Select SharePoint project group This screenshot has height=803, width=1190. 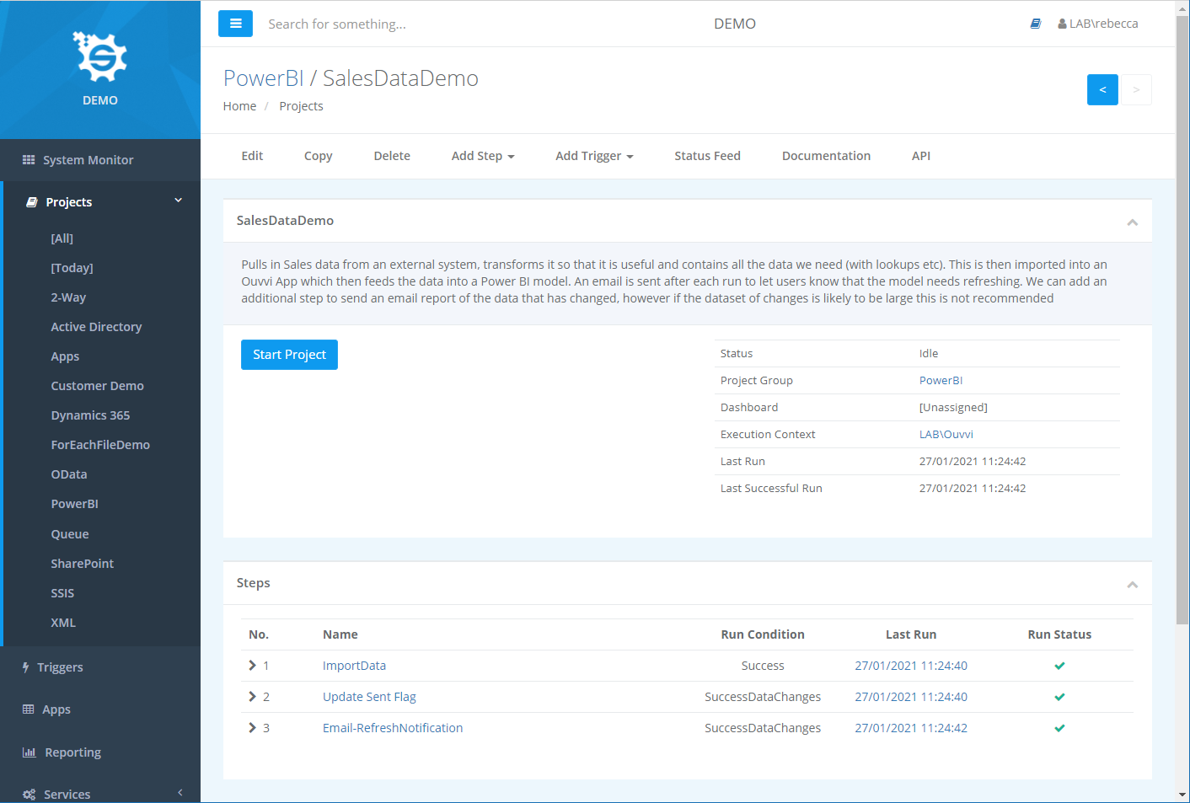click(82, 564)
